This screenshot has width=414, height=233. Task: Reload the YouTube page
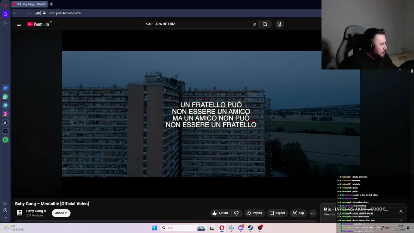pos(29,13)
